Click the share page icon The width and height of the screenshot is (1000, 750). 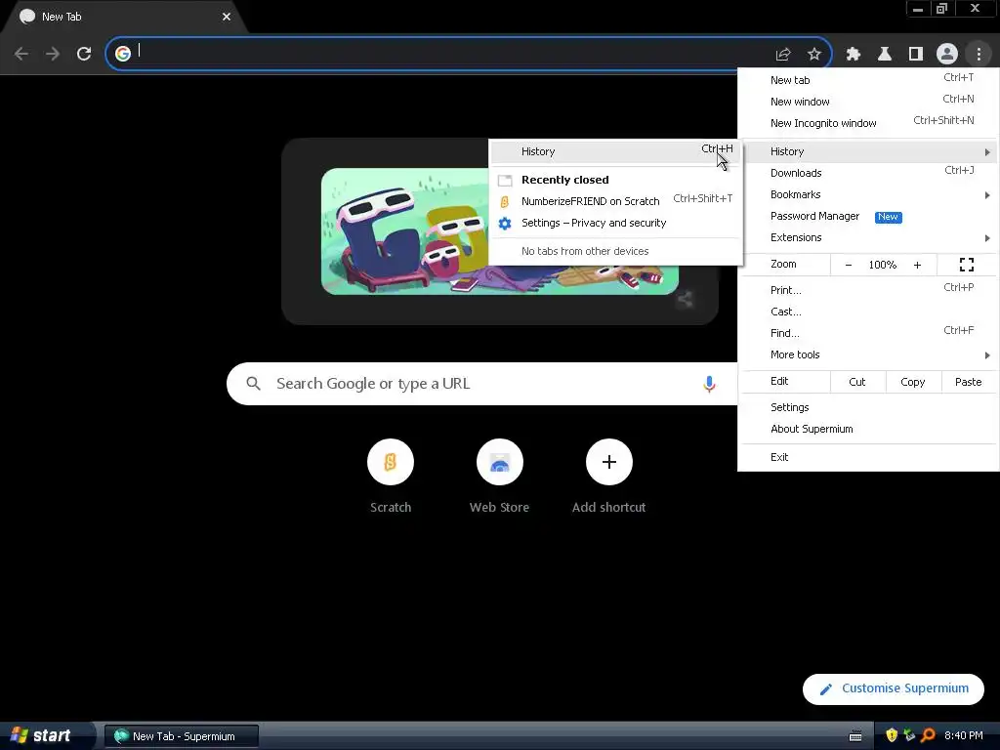point(782,55)
